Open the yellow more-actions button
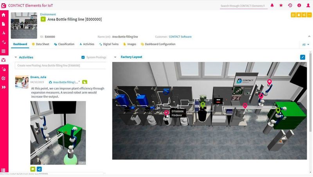This screenshot has width=313, height=177. point(309,15)
